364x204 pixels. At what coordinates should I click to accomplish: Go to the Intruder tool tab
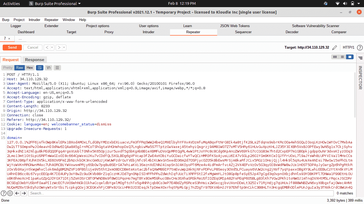[148, 32]
